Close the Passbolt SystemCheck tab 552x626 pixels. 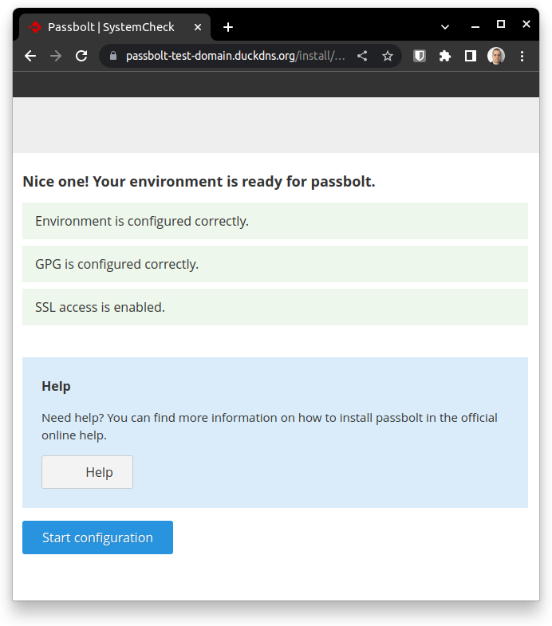click(198, 27)
